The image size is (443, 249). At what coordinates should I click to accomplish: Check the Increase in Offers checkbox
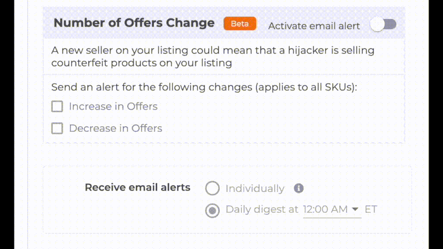[x=57, y=106]
